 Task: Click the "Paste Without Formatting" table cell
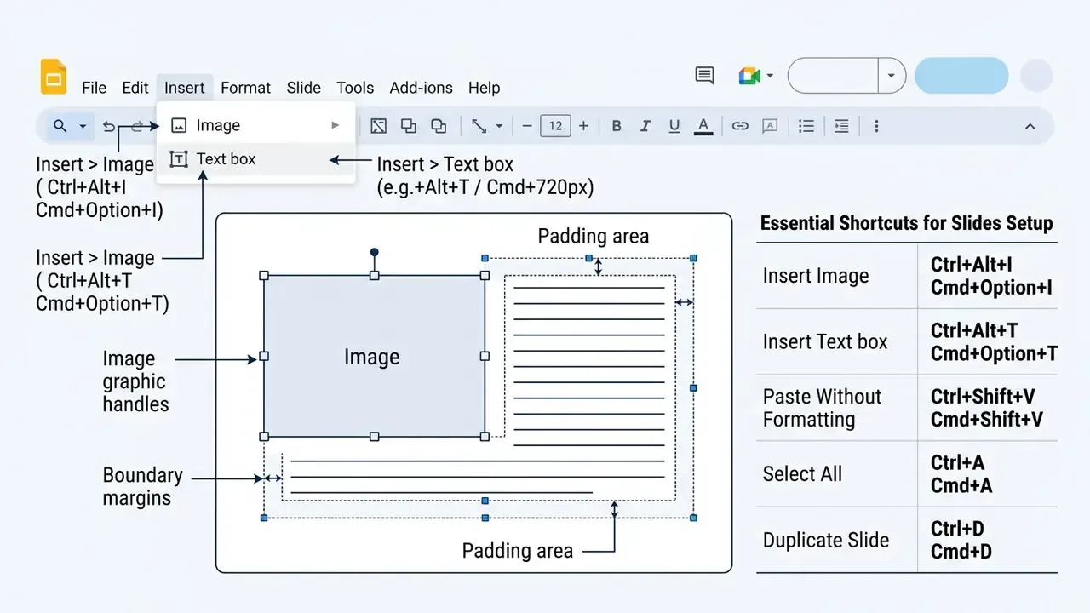[837, 408]
